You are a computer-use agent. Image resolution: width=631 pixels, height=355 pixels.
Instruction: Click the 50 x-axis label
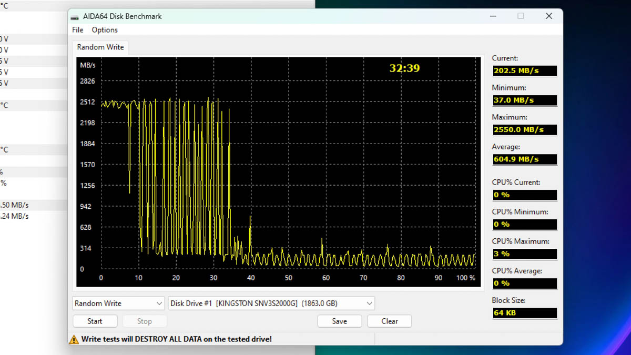[288, 278]
